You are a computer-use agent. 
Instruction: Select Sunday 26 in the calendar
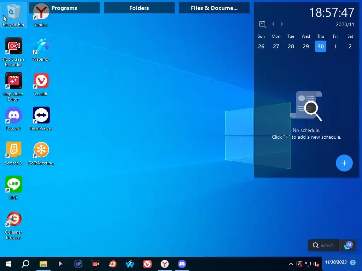(x=261, y=46)
